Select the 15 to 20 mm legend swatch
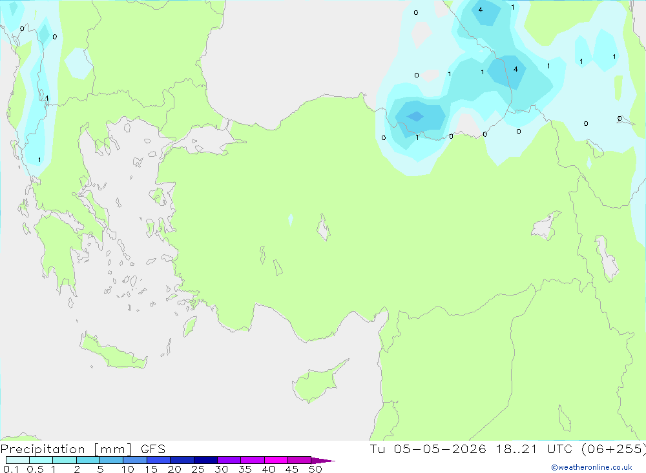 [x=159, y=460]
